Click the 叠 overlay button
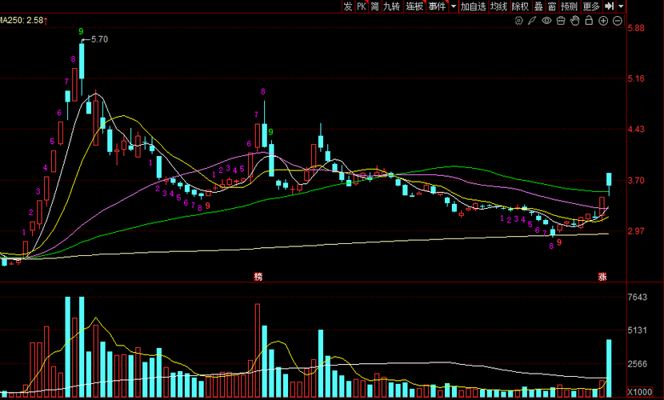The height and width of the screenshot is (400, 664). [x=538, y=6]
